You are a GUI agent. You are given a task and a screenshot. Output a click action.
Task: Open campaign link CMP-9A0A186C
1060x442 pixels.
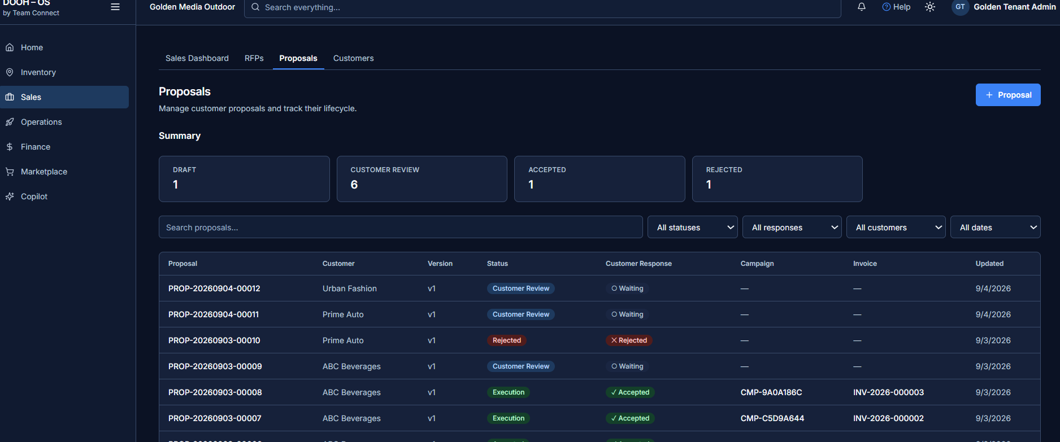771,392
